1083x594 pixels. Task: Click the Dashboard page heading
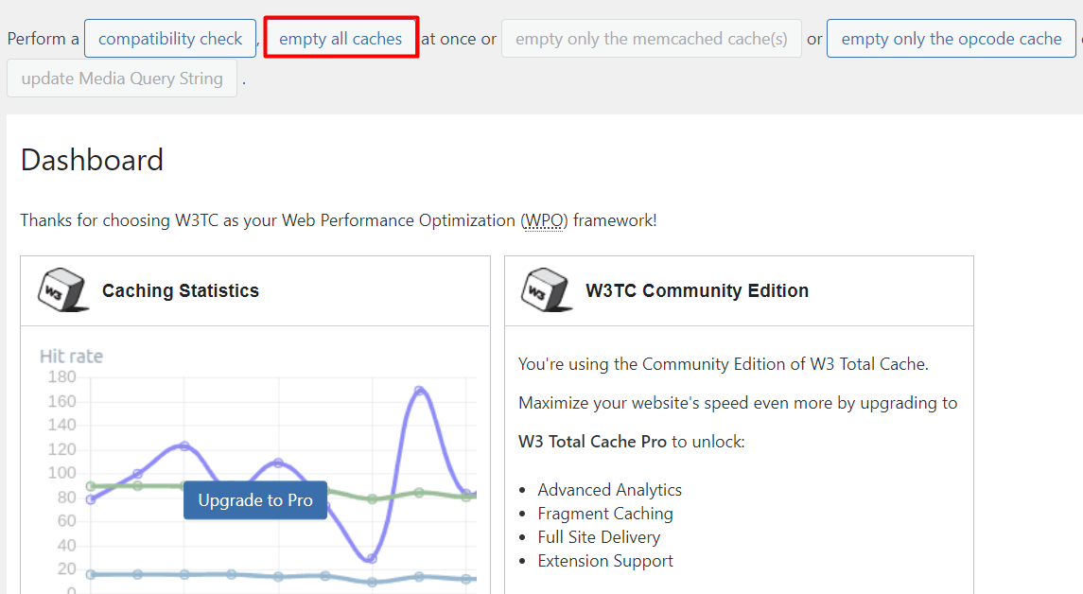click(x=91, y=161)
